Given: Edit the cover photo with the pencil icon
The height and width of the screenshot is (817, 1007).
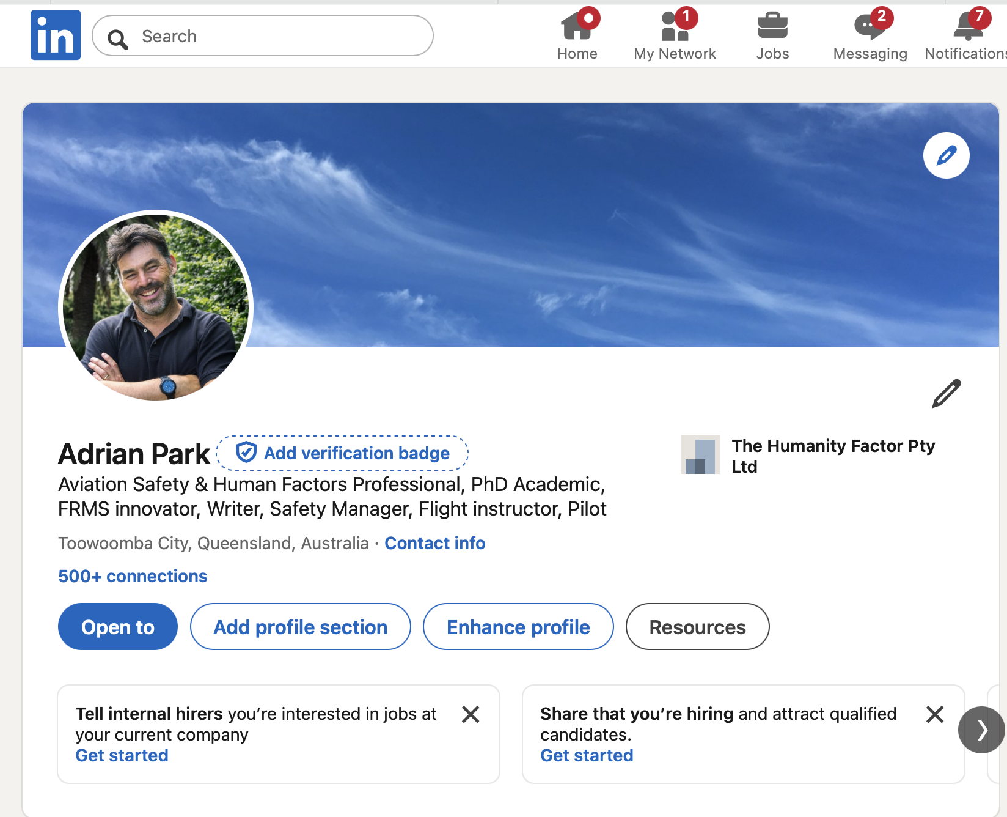Looking at the screenshot, I should click(x=946, y=155).
